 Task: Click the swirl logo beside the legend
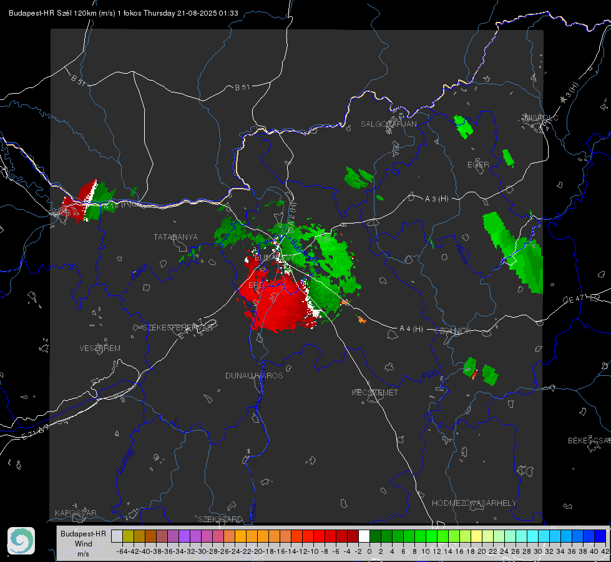coord(21,541)
